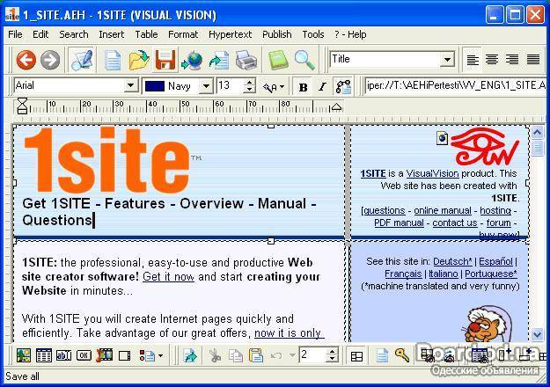The image size is (550, 387).
Task: Click the New page document icon
Action: pyautogui.click(x=113, y=60)
